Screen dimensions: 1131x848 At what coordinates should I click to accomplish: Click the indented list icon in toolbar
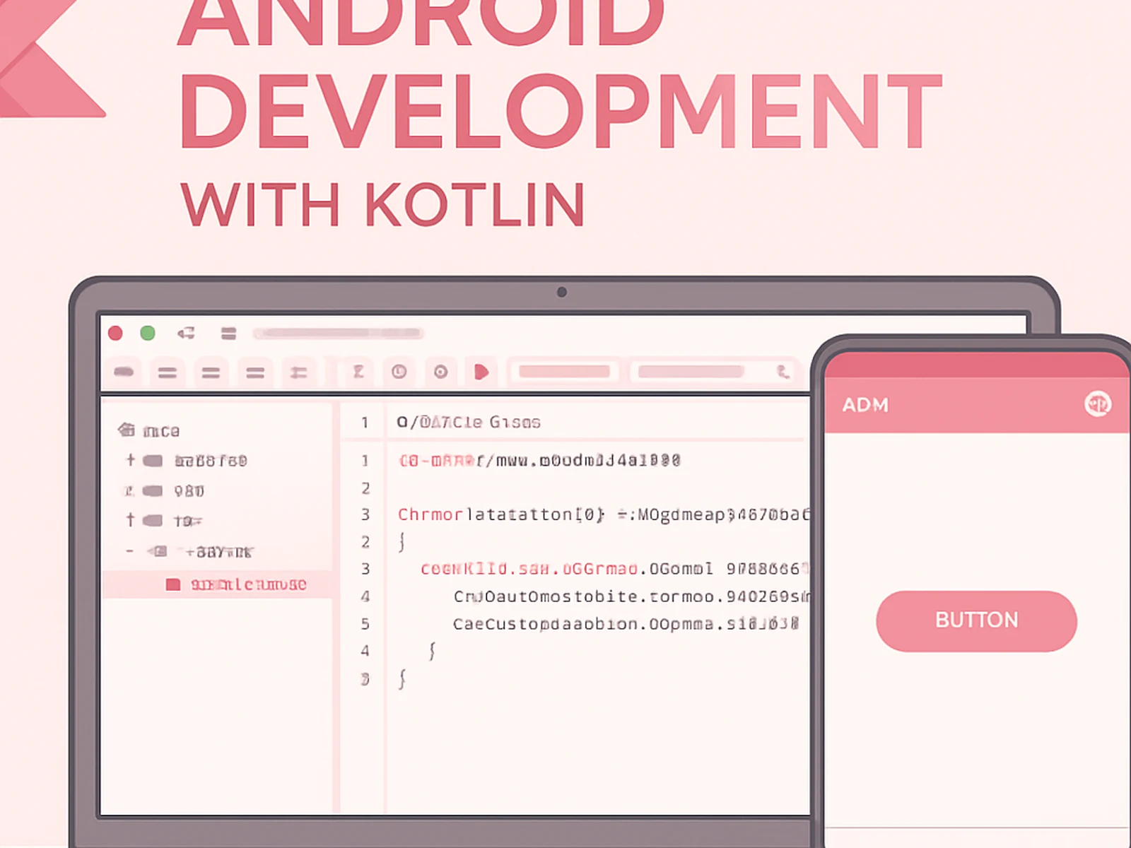(x=299, y=372)
